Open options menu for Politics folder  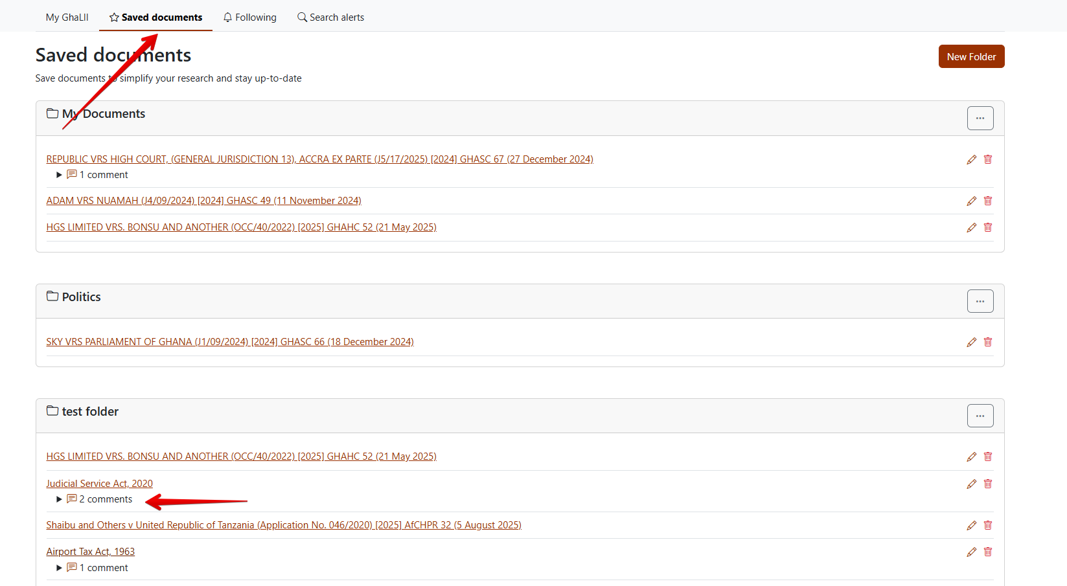[980, 301]
